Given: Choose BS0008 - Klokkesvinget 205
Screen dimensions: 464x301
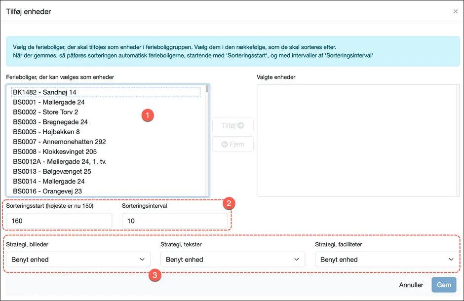Looking at the screenshot, I should tap(55, 151).
